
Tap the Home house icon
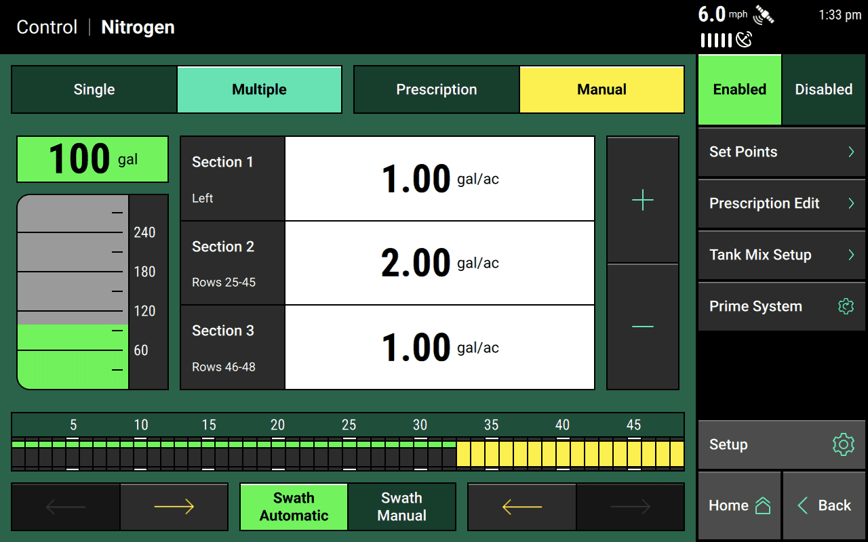click(762, 505)
